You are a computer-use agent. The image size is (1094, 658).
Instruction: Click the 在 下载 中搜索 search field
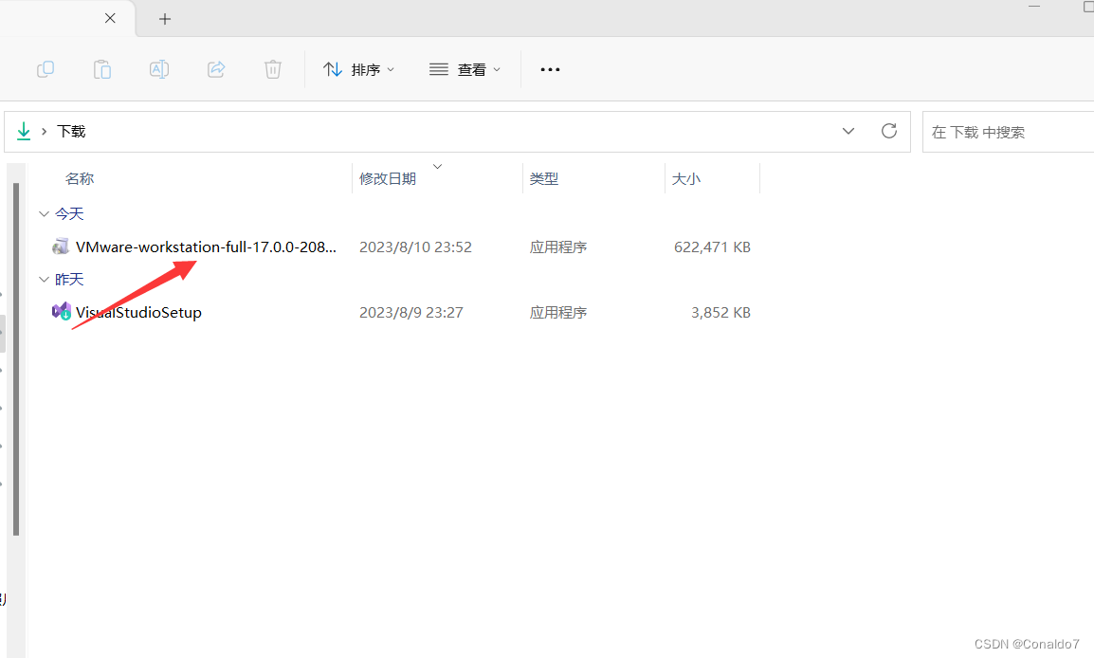pos(1008,132)
